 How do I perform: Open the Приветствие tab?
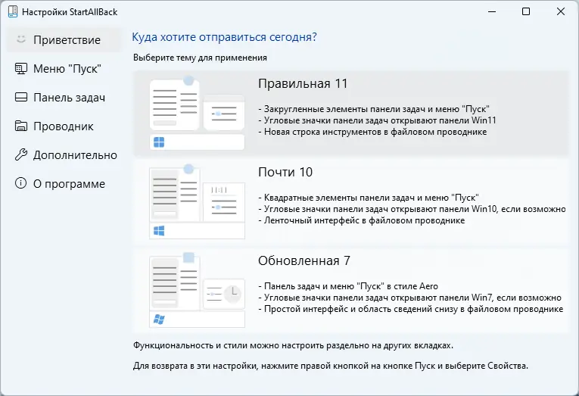[64, 39]
